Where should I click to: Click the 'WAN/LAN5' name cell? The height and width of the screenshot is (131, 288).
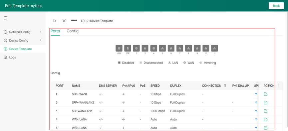(79, 128)
